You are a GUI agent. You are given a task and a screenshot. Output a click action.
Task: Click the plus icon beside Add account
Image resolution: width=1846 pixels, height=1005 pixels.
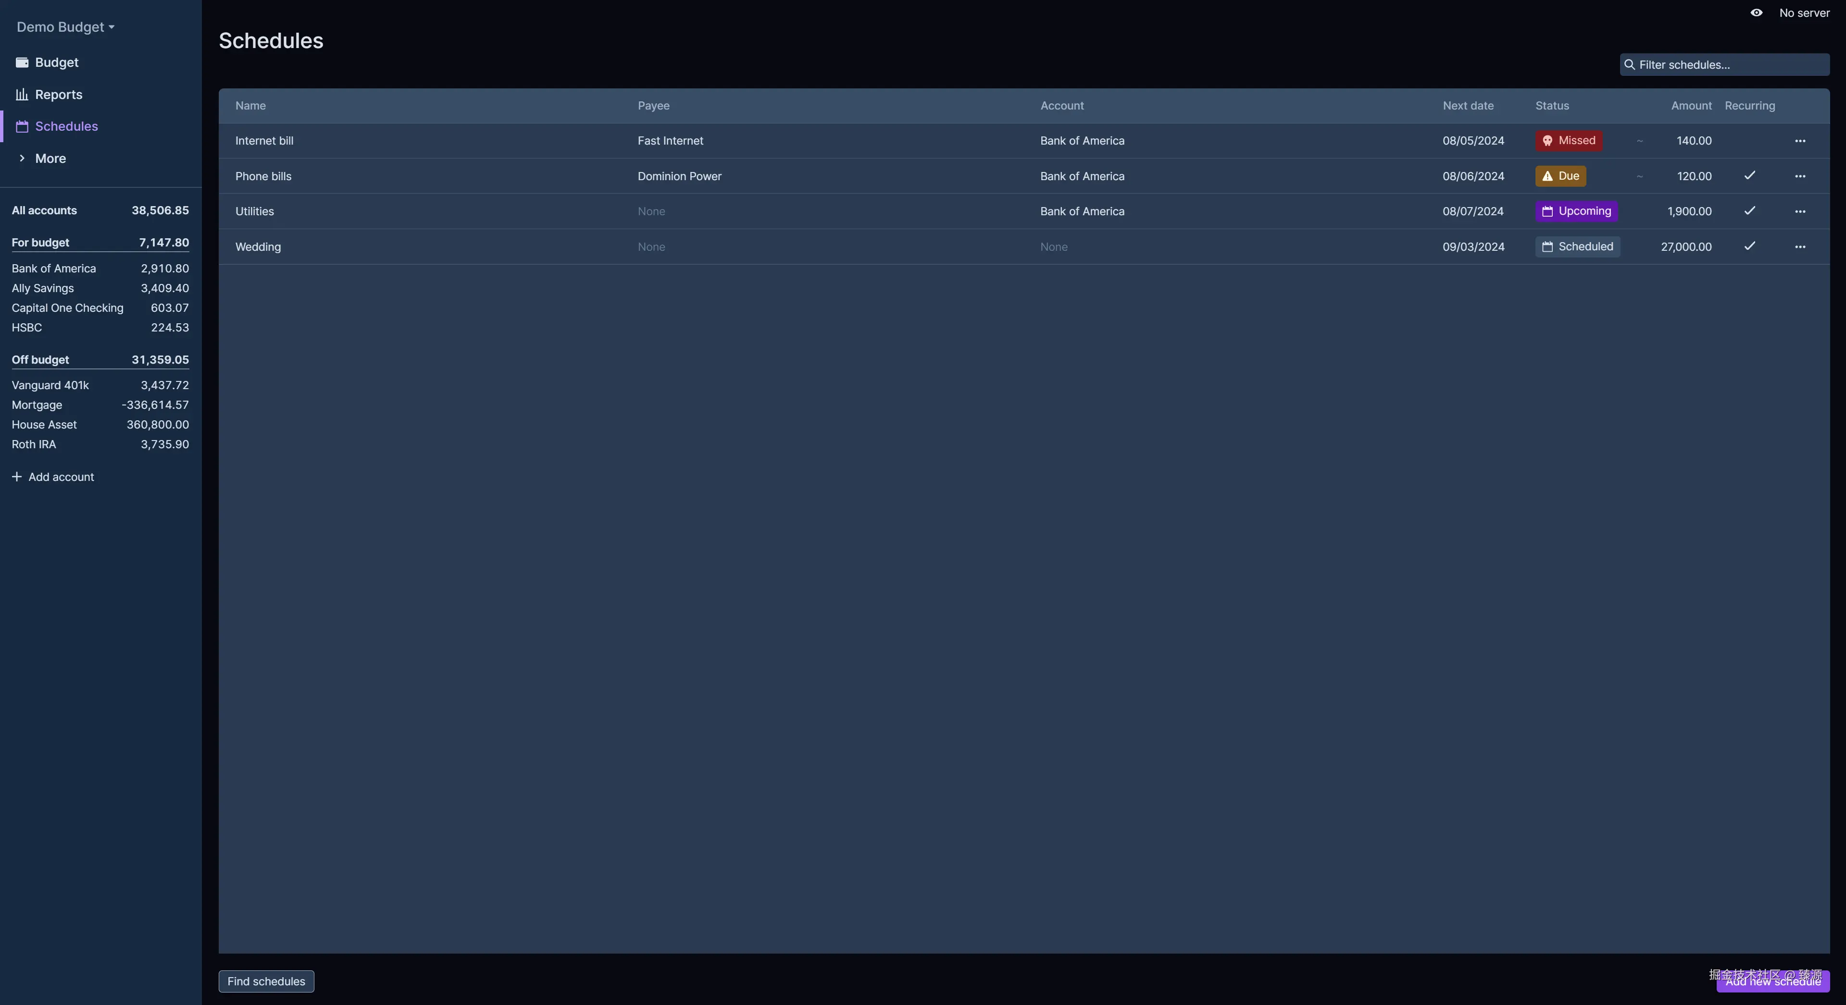[x=16, y=477]
